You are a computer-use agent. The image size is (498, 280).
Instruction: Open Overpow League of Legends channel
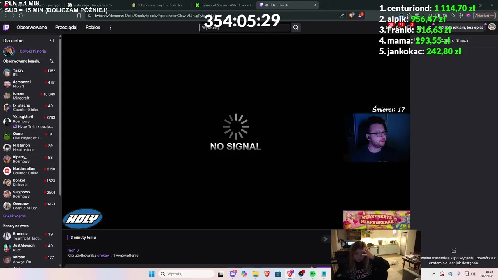pos(30,206)
